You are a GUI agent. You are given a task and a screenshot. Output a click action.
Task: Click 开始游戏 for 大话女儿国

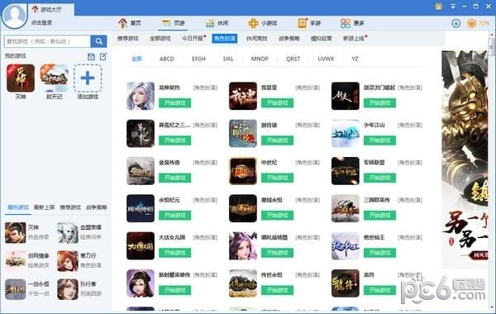tap(174, 253)
